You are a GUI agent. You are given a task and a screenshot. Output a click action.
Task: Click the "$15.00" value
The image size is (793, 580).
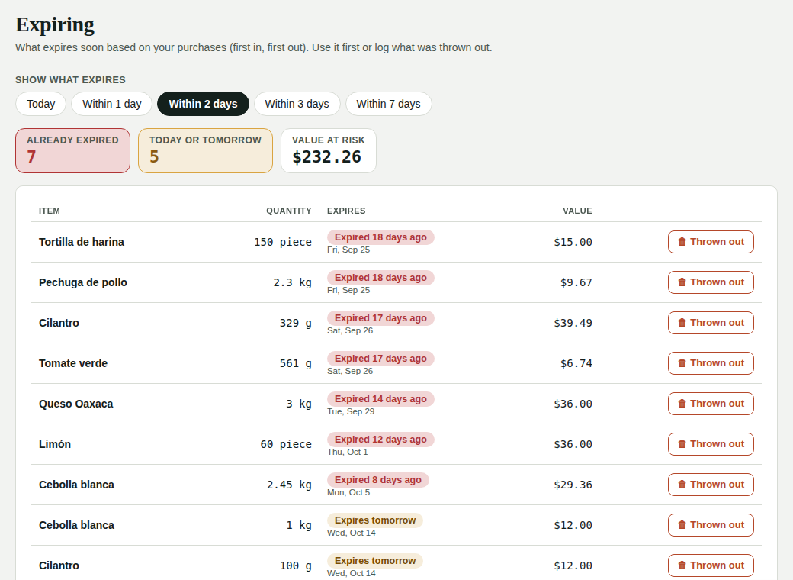pyautogui.click(x=573, y=242)
